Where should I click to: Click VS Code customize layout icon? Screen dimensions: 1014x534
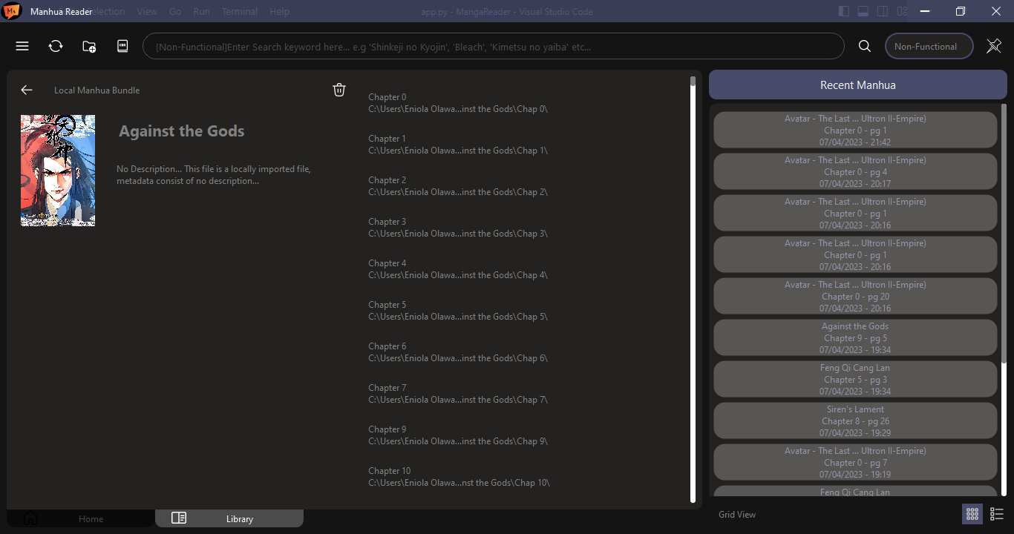click(x=902, y=11)
